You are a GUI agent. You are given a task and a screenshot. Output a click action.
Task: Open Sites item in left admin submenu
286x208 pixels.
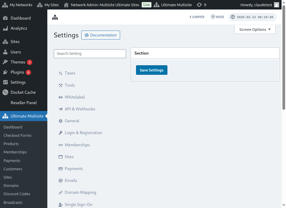pos(8,177)
